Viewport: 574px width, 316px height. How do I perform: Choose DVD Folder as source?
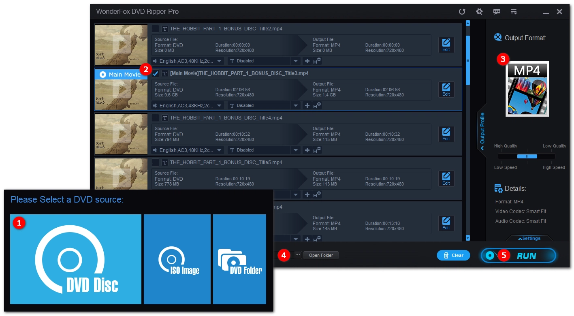point(239,259)
